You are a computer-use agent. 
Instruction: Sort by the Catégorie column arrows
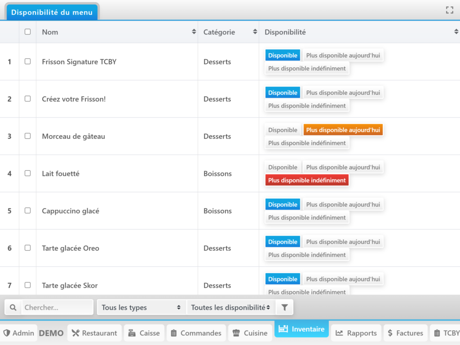pyautogui.click(x=255, y=32)
